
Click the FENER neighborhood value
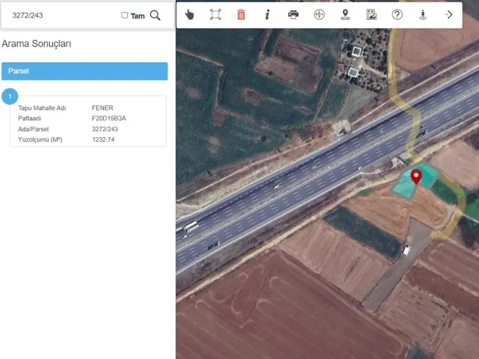102,108
